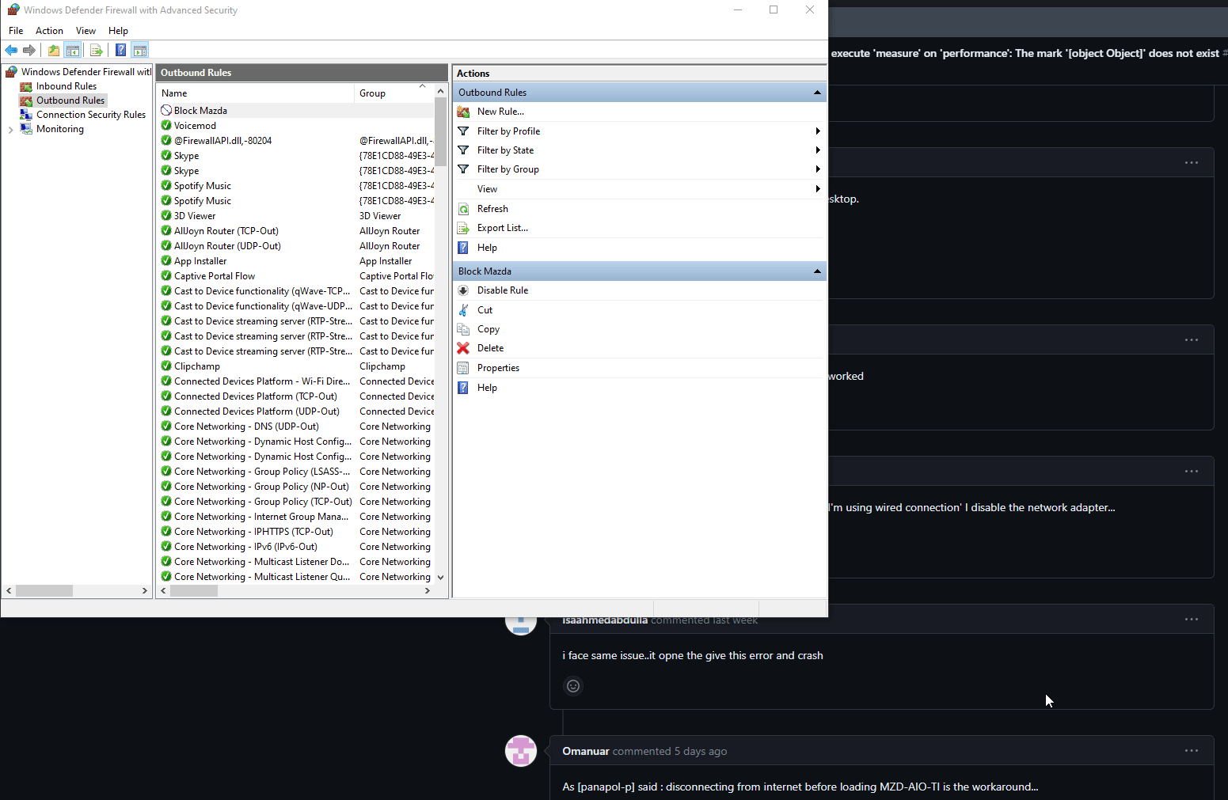Click the Filter by Group funnel icon
This screenshot has height=800, width=1228.
(x=463, y=169)
